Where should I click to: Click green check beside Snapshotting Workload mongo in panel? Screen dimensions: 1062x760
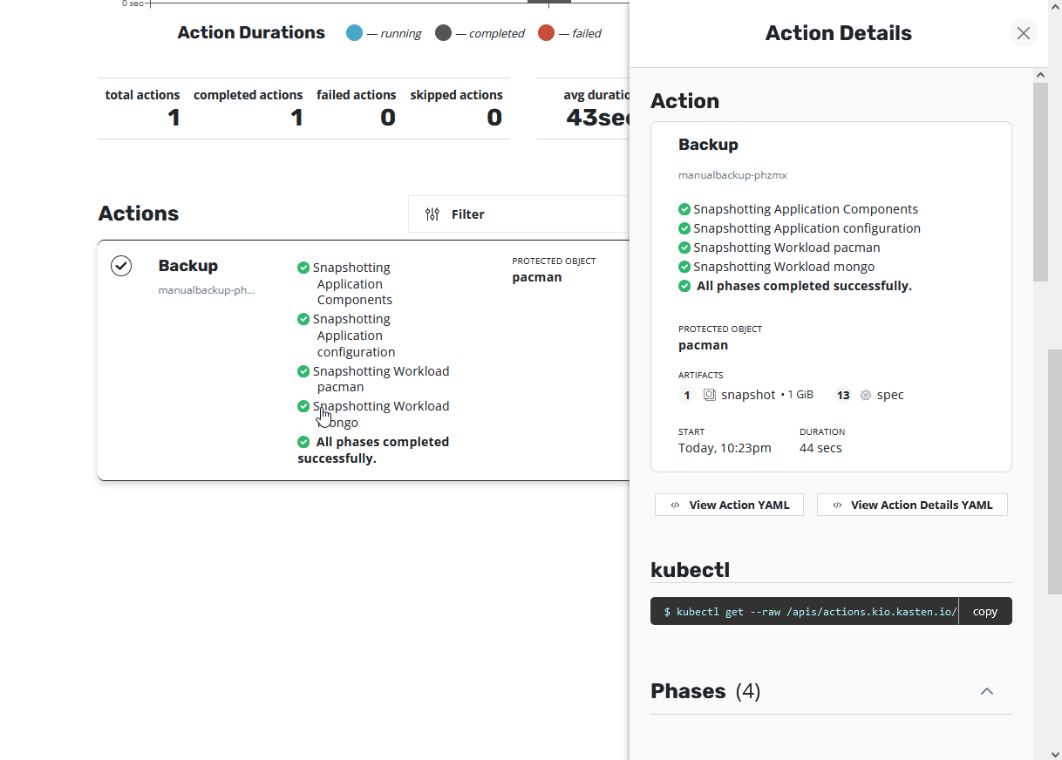click(684, 267)
